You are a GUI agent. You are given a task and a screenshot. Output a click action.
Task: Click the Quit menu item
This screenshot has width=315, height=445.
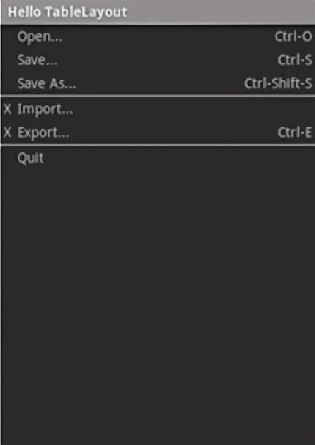(30, 158)
